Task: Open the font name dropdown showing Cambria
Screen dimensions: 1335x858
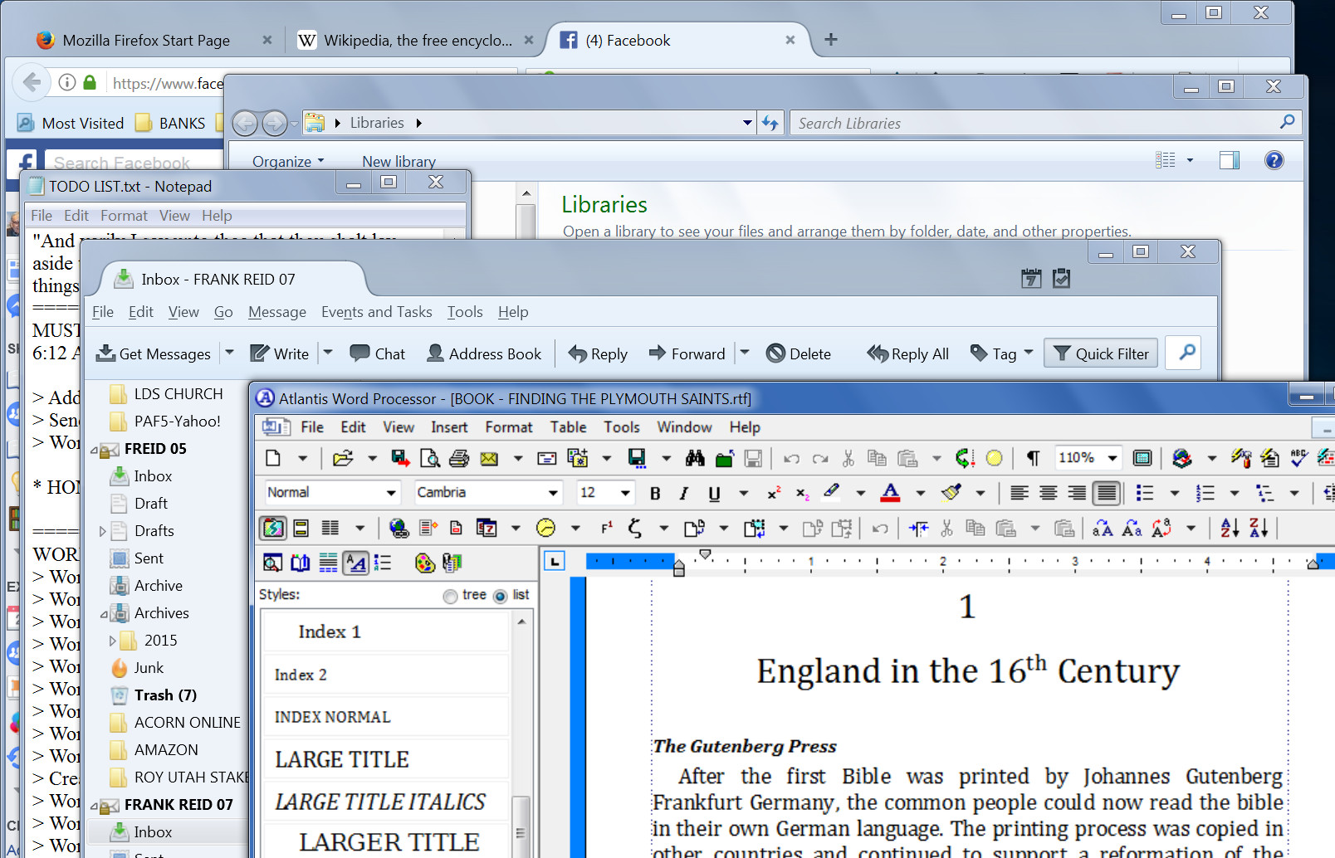Action: click(553, 493)
